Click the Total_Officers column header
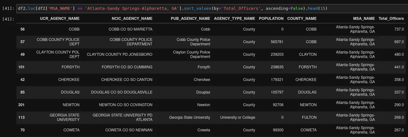Screen dimensions: 408x137 click(x=391, y=19)
